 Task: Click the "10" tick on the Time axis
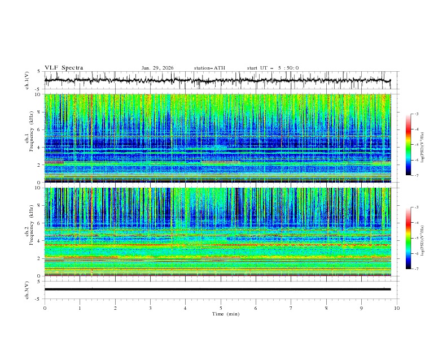pos(397,308)
